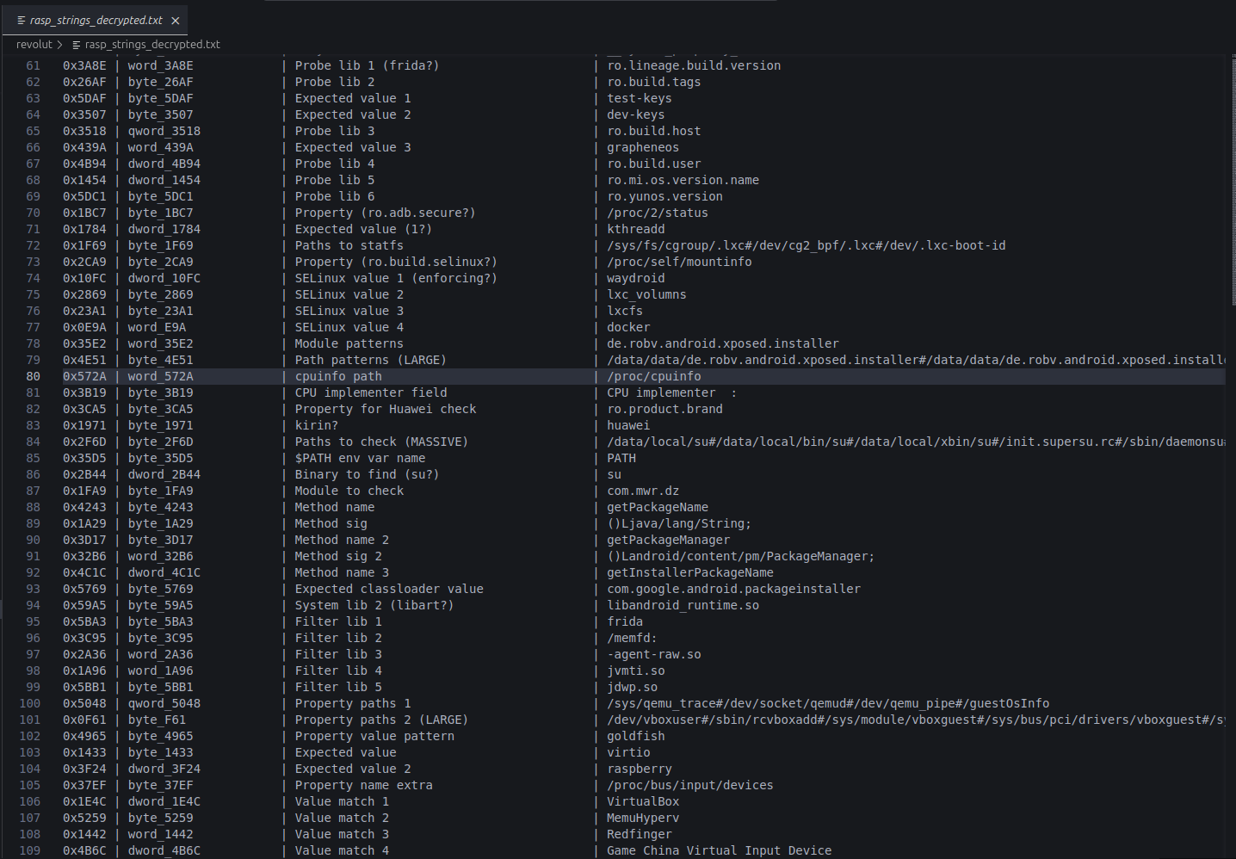Click on getInstallerPackageName on line 92
1236x859 pixels.
coord(690,572)
